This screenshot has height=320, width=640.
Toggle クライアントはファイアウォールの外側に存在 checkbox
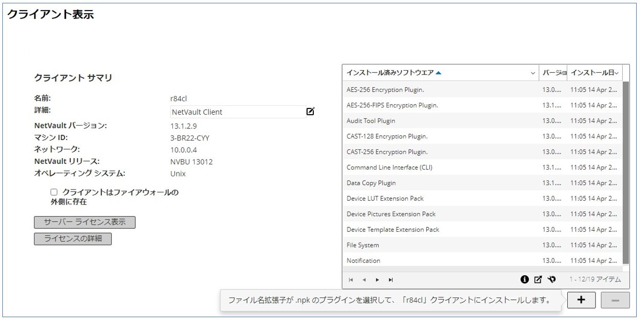[54, 192]
